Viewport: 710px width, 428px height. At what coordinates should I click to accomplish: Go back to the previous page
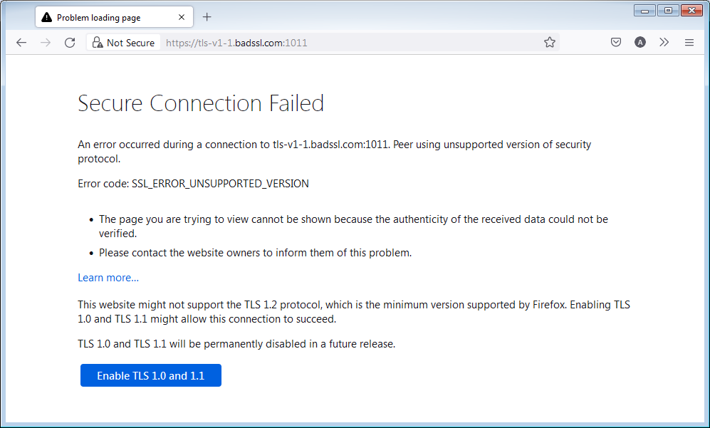[x=21, y=43]
